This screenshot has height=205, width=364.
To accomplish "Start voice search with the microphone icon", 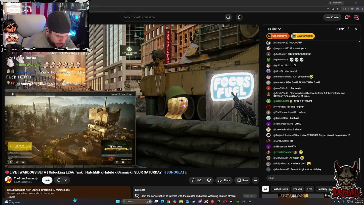I will (239, 17).
